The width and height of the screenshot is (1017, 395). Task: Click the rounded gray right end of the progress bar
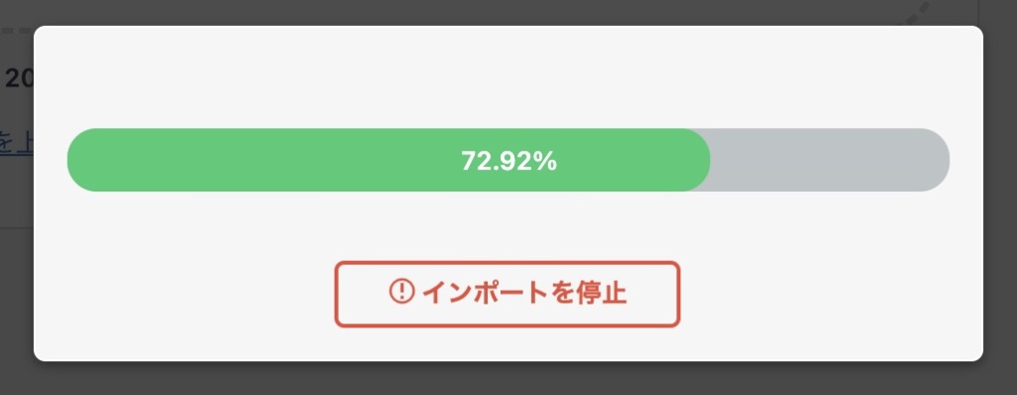[934, 160]
